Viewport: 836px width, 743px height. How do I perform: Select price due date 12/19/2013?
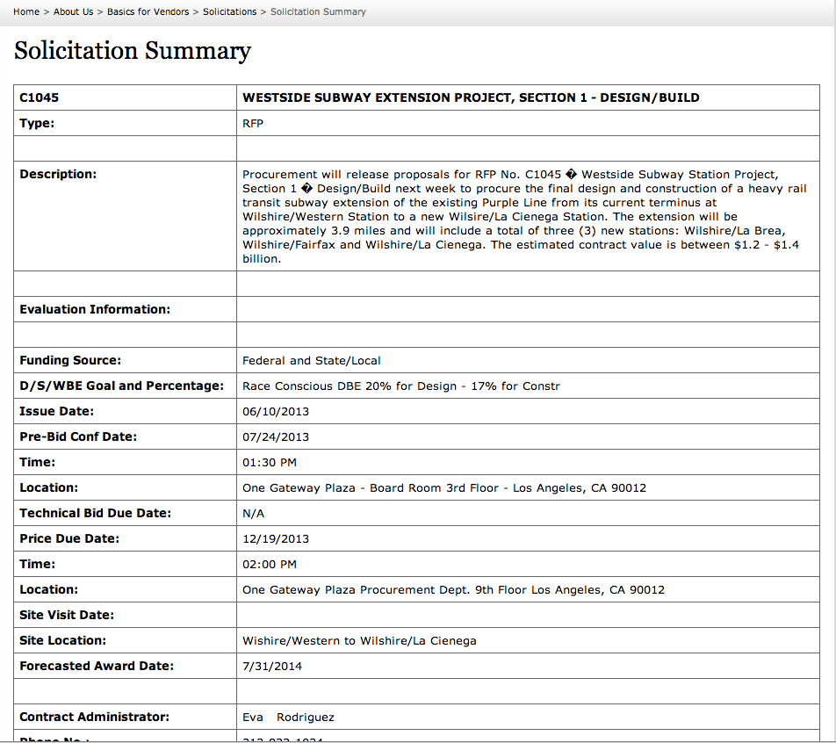pos(276,538)
